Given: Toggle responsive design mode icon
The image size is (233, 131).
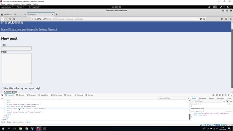Looking at the screenshot, I should coord(220,95).
